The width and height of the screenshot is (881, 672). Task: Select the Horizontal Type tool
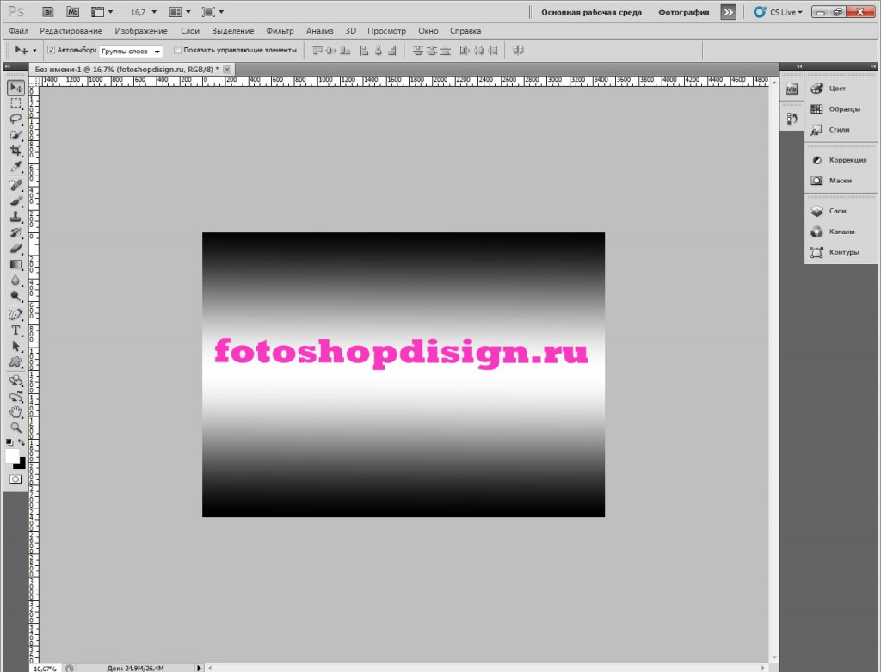[15, 330]
